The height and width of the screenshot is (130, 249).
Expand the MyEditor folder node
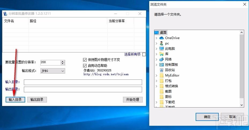pos(157,75)
